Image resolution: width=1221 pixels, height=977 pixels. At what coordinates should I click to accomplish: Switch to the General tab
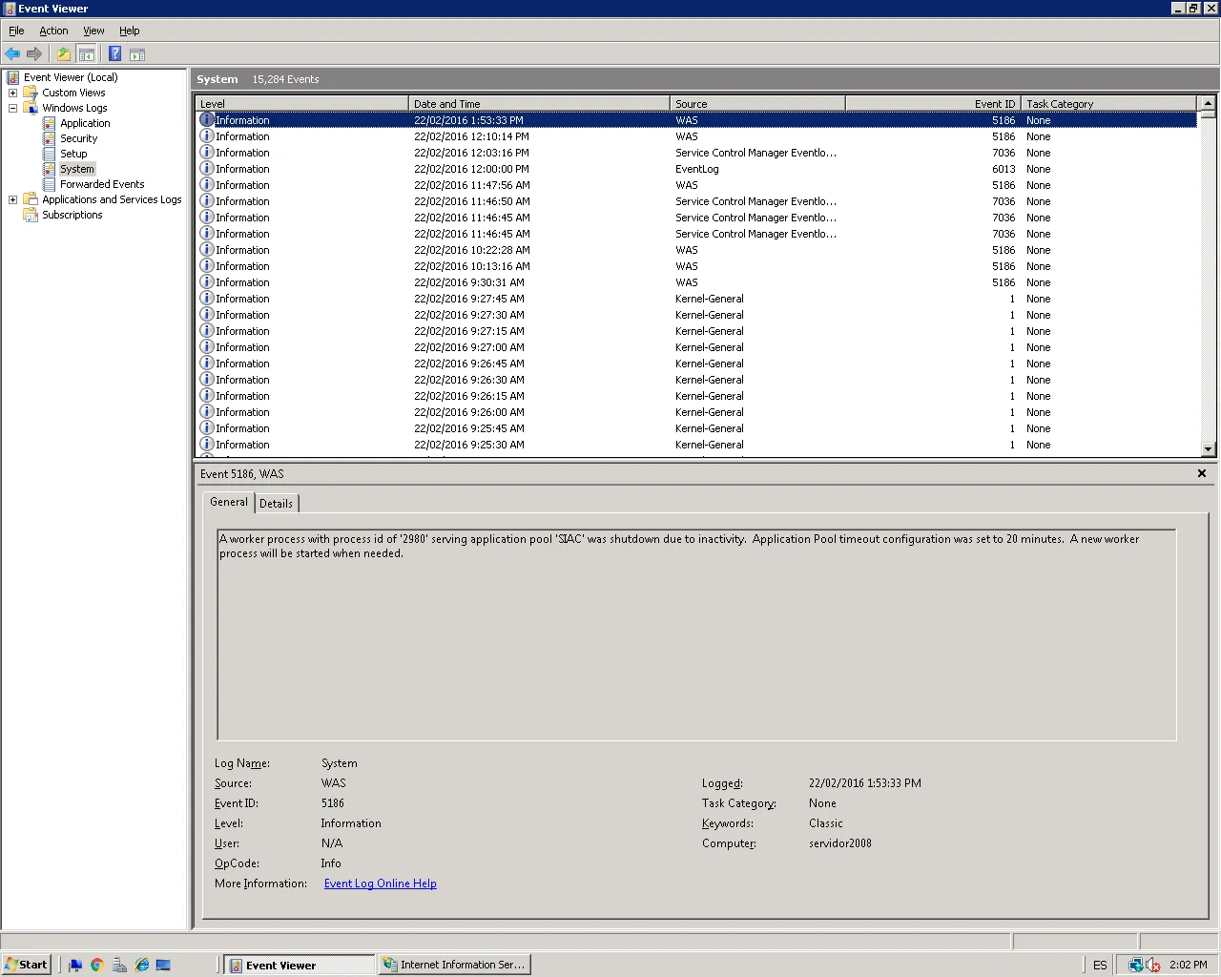coord(229,502)
